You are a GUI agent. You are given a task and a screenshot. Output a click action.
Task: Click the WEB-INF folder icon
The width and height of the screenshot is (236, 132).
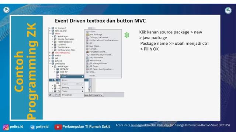coord(58,72)
